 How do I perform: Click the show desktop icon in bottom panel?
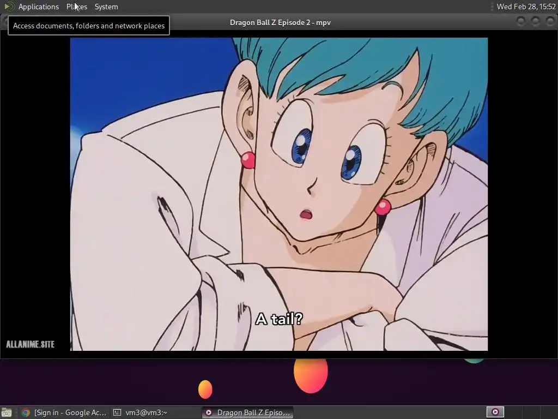(x=7, y=412)
